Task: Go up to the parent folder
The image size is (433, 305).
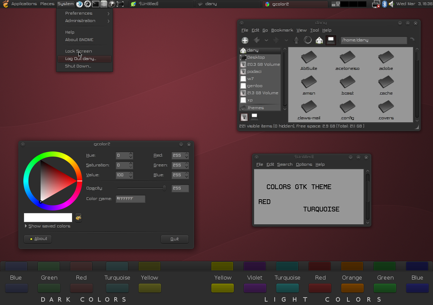Action: [296, 40]
